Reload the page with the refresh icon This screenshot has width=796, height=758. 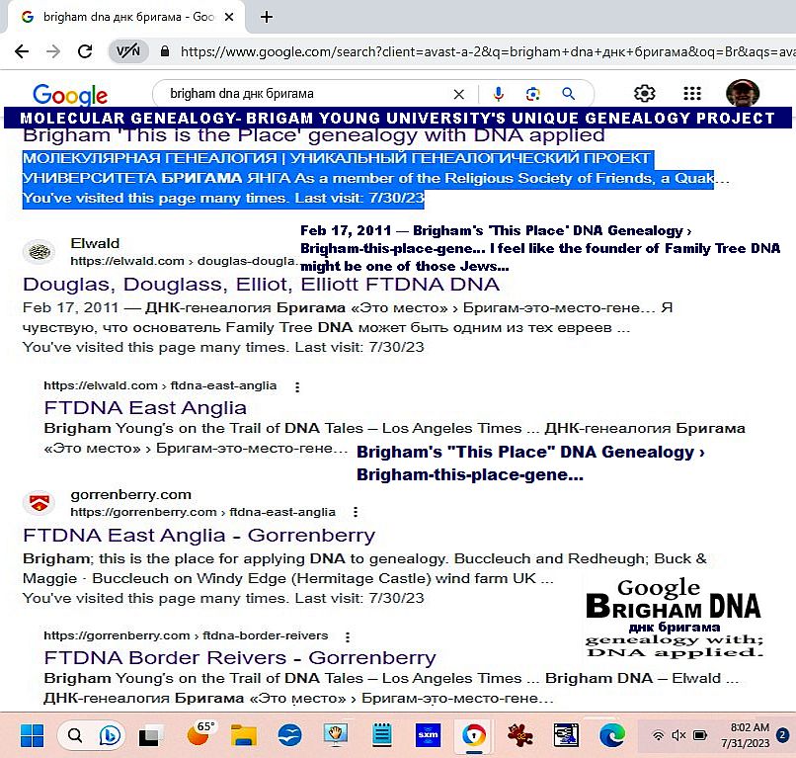coord(85,51)
